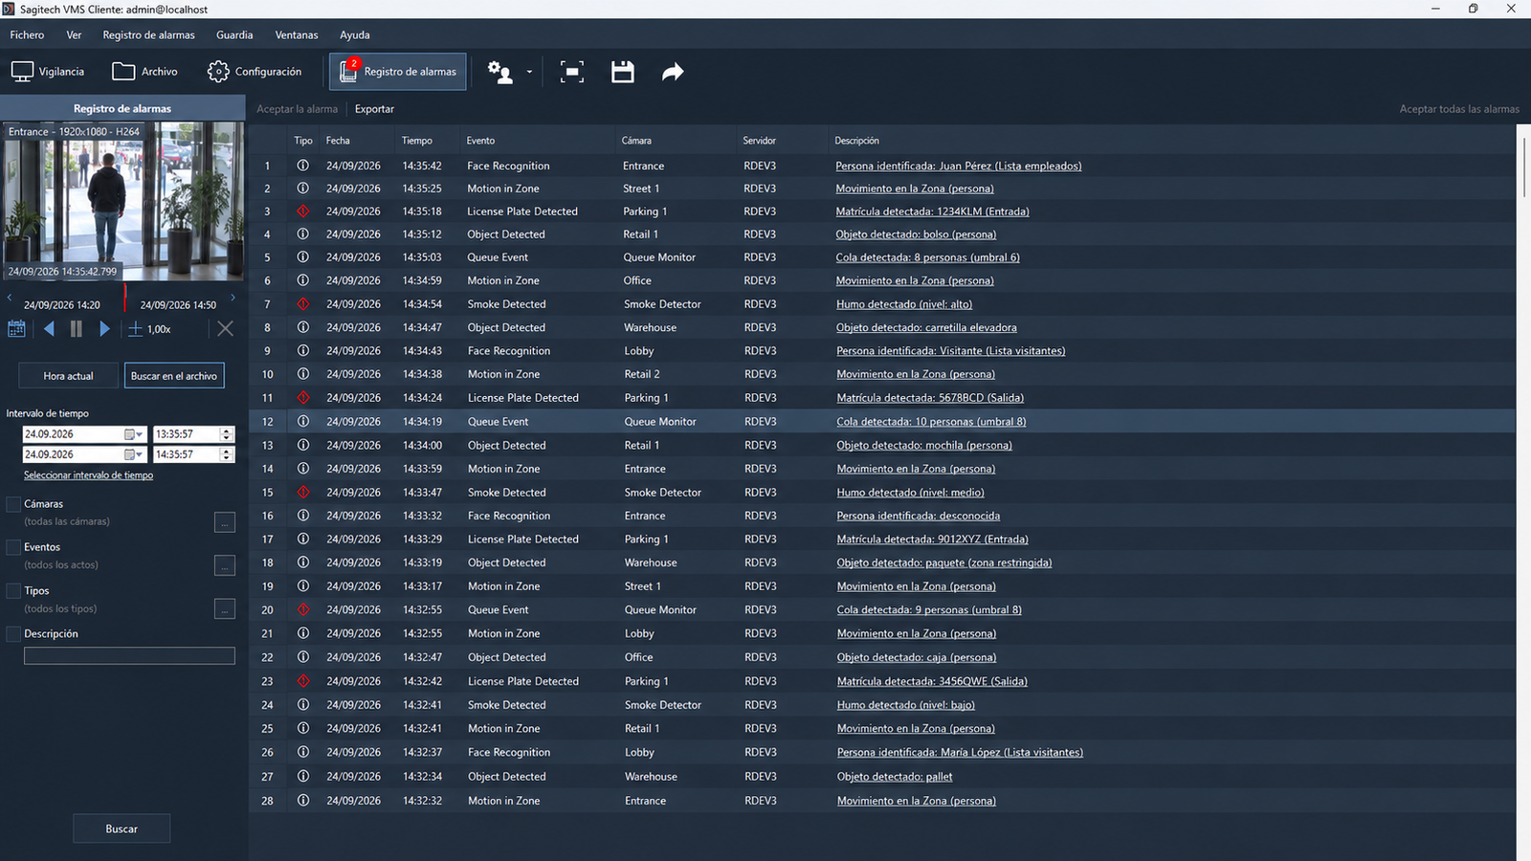Play video backward
This screenshot has height=861, width=1531.
coord(49,329)
